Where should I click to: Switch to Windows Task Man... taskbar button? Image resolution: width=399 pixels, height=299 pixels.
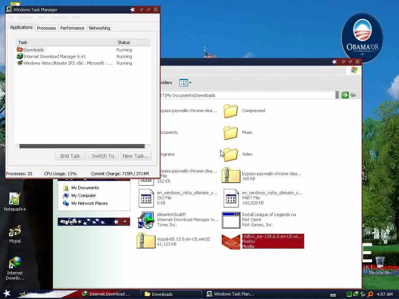(232, 294)
